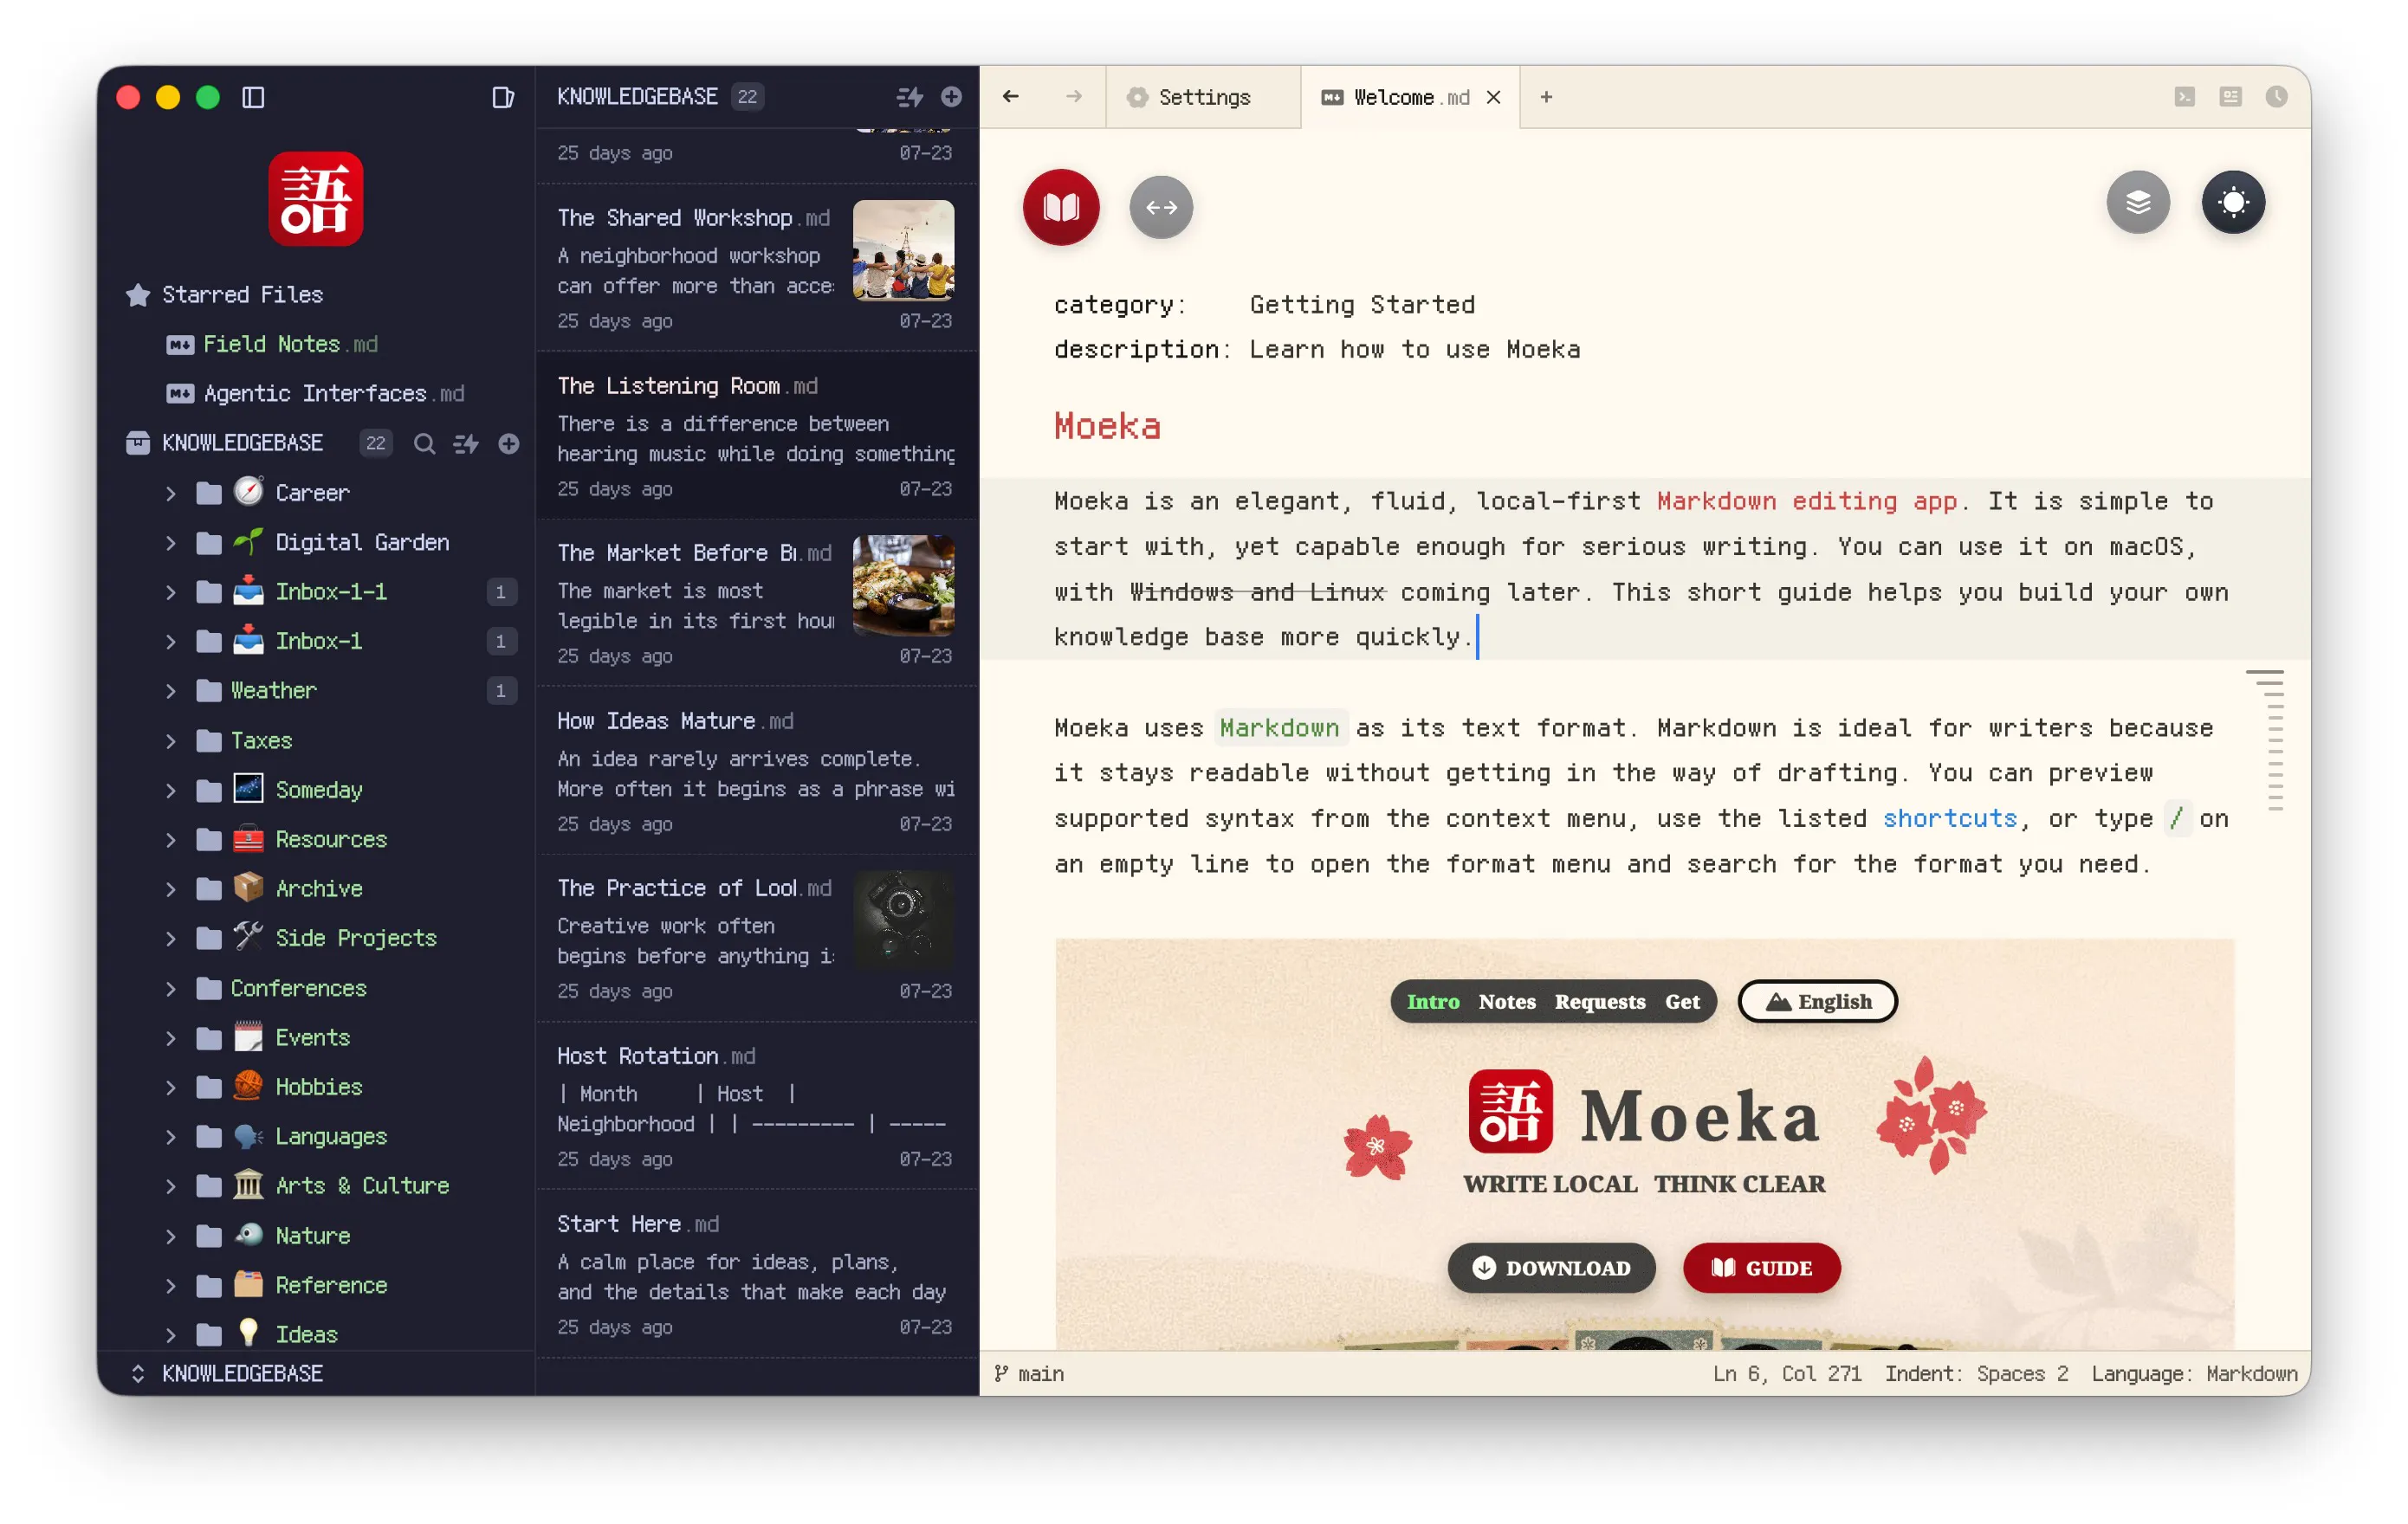This screenshot has height=1524, width=2408.
Task: Select the Welcome.md tab
Action: (1411, 97)
